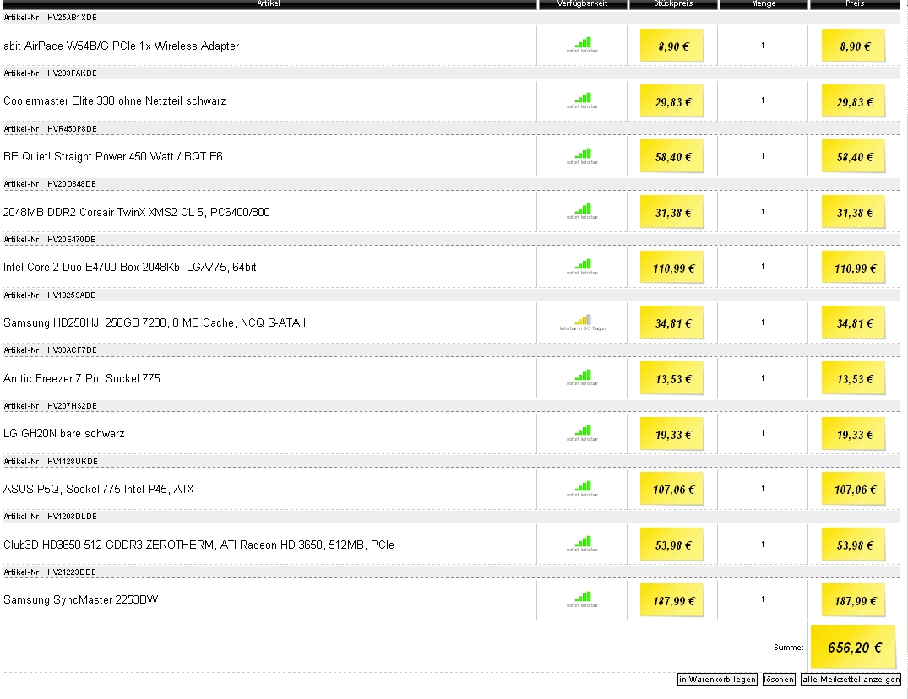Click quantity 1 for Samsung SyncMaster 2253BW
The width and height of the screenshot is (908, 699).
coord(763,599)
